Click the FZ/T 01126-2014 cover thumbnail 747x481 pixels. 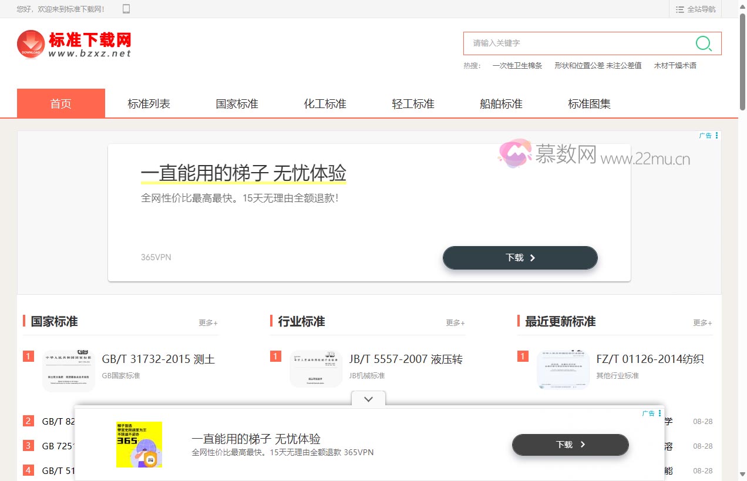click(563, 369)
